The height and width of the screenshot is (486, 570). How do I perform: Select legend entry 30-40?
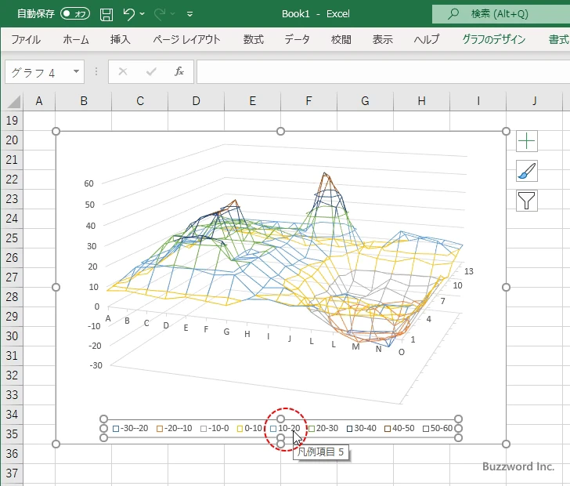click(x=362, y=428)
